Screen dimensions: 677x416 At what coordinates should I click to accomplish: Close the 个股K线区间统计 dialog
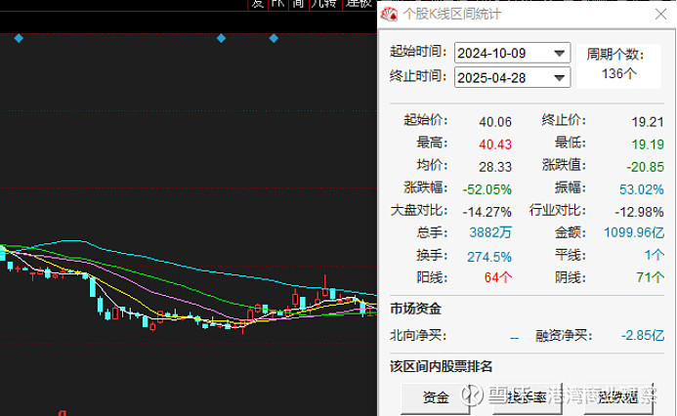pos(660,15)
